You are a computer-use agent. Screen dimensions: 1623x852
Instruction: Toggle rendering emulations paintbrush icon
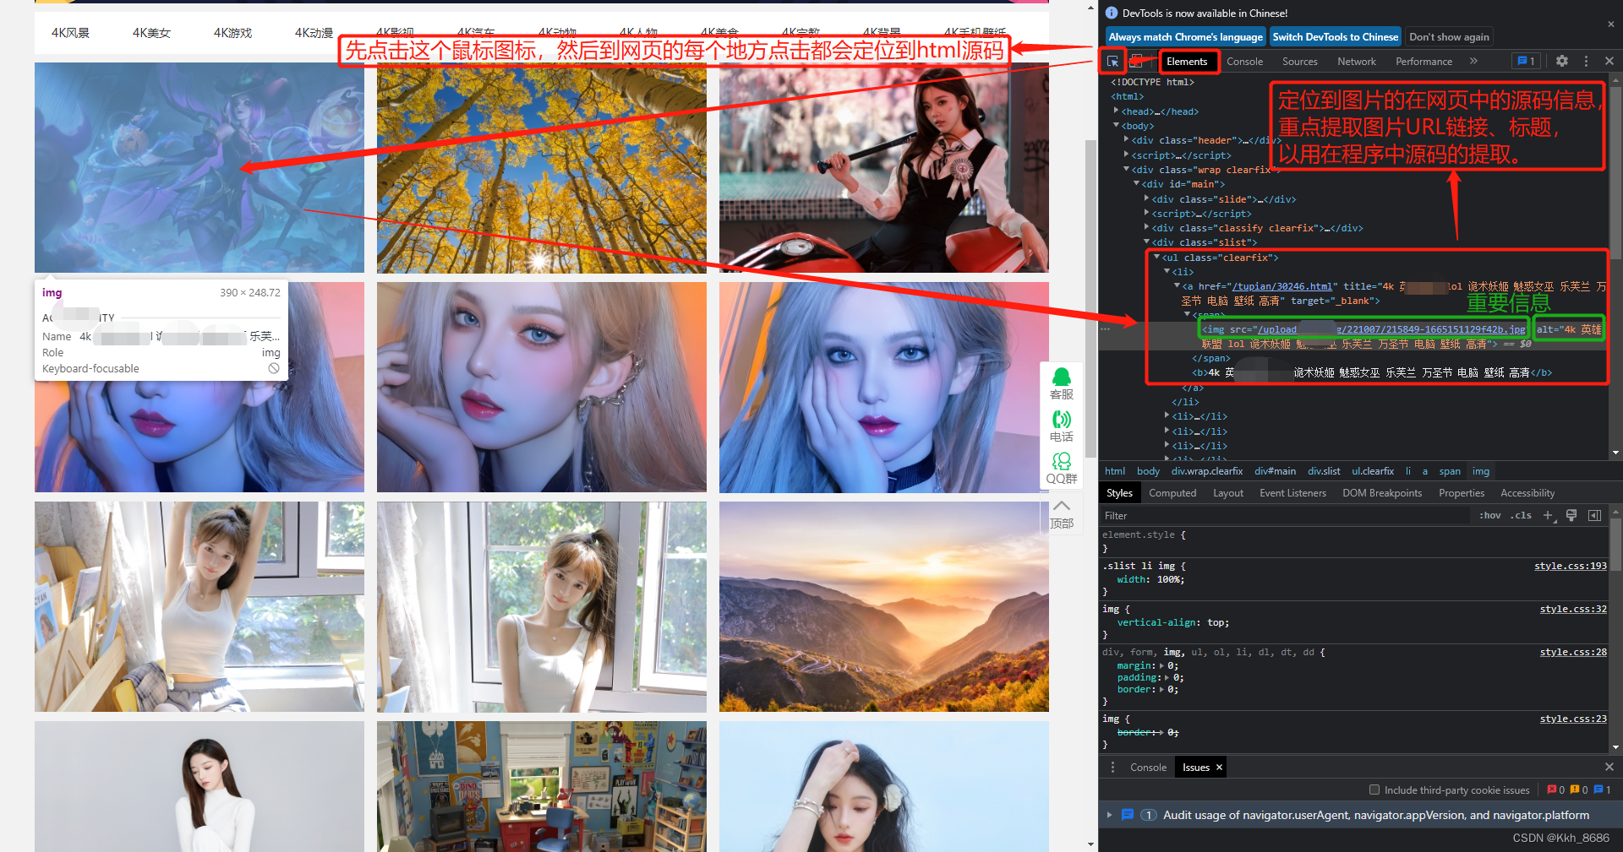pos(1571,515)
